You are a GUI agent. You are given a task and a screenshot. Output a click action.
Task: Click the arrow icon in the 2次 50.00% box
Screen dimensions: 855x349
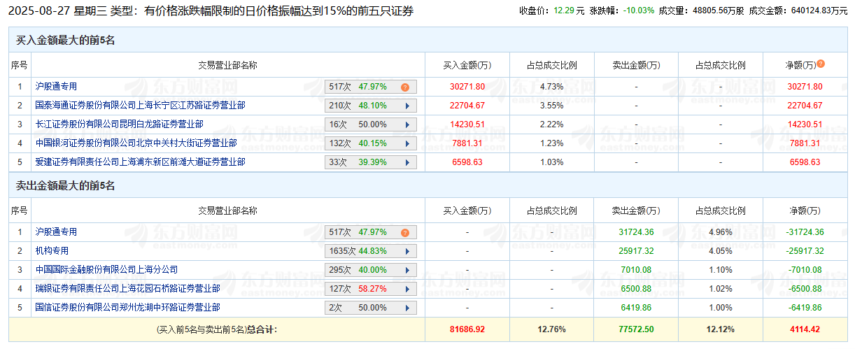pyautogui.click(x=405, y=308)
